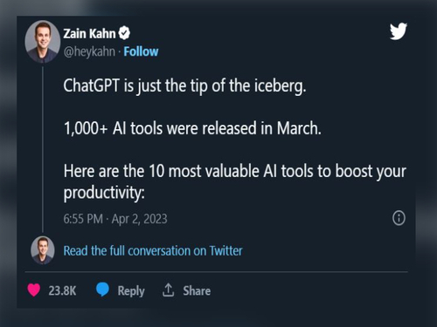
Task: Click the 'ChatGPT is just the tip' sentence
Action: 185,86
